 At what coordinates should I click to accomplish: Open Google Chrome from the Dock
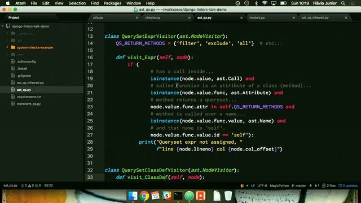144,196
